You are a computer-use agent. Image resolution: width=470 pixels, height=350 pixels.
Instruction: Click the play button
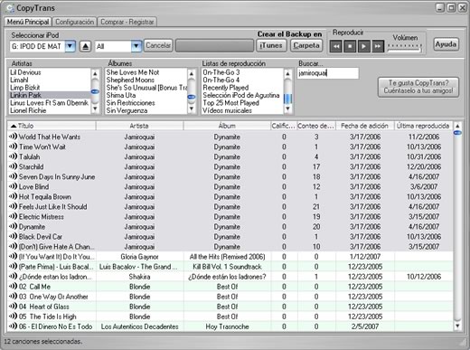point(363,46)
